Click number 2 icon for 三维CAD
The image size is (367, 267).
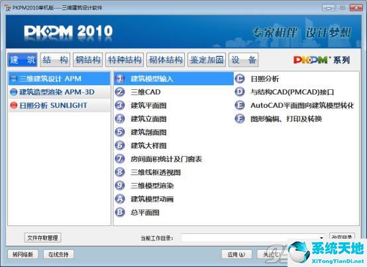pyautogui.click(x=120, y=92)
